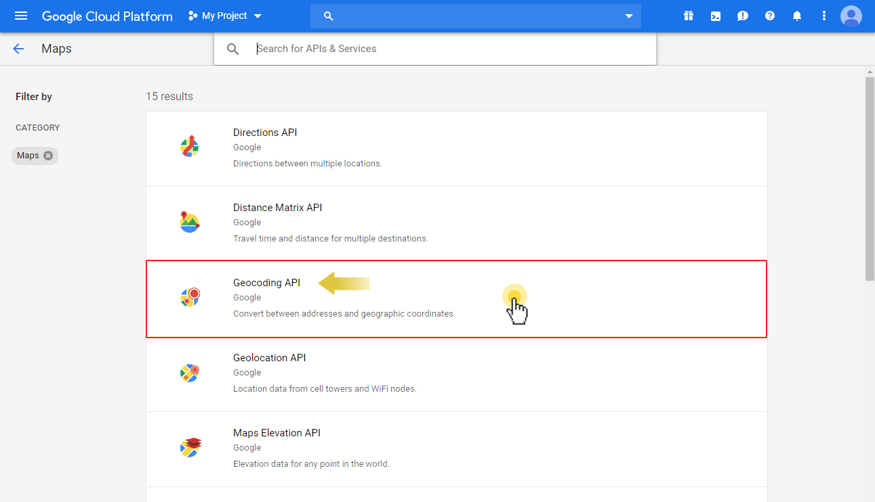Open the Geolocation API title
This screenshot has height=502, width=875.
[270, 358]
